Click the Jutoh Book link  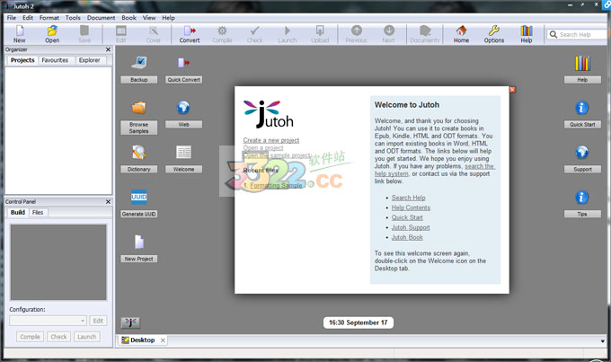(407, 237)
